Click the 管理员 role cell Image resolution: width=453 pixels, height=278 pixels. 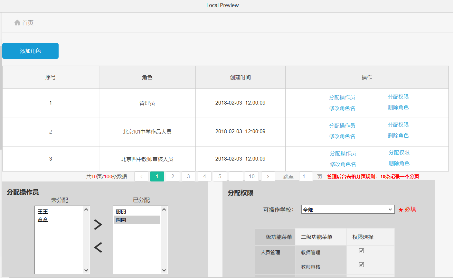[x=147, y=103]
